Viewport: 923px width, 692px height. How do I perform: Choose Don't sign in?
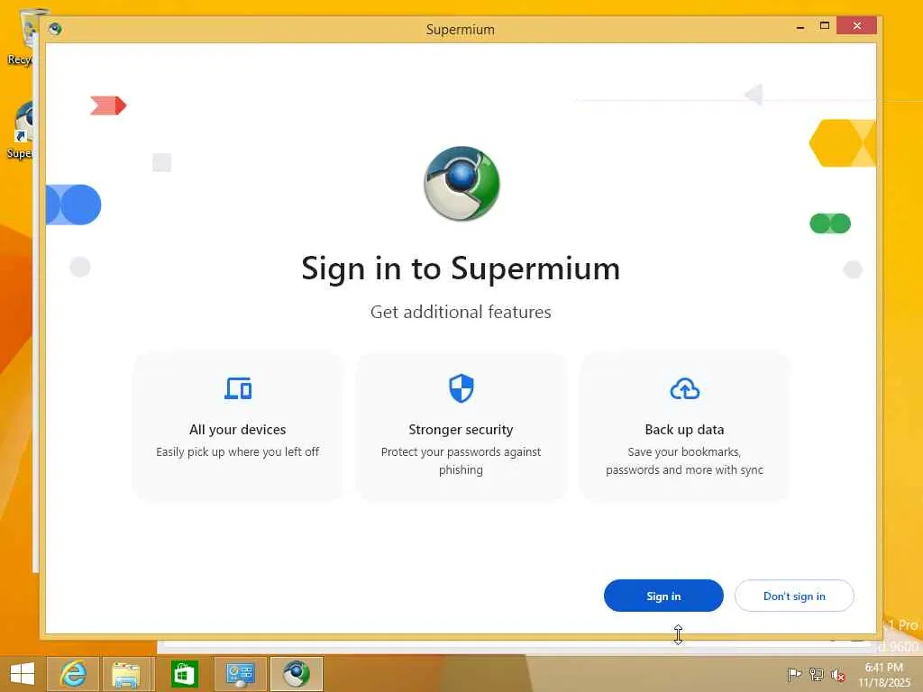point(794,596)
